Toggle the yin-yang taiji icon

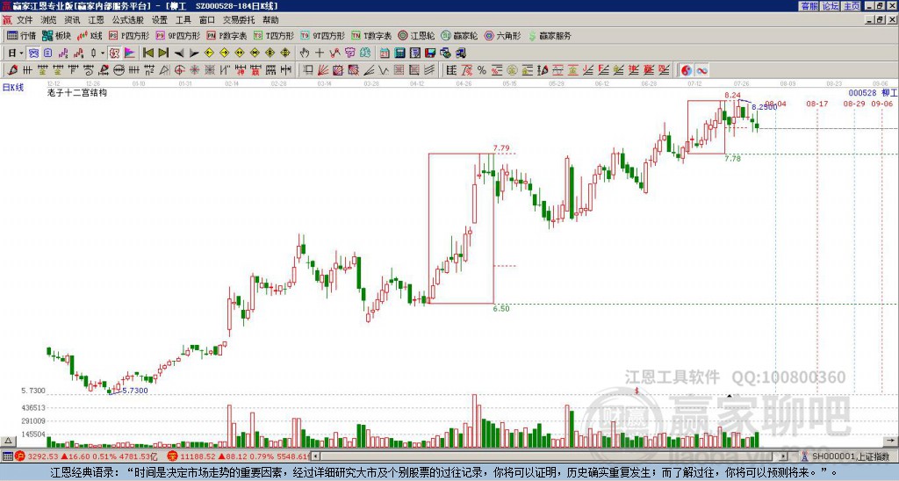point(687,70)
